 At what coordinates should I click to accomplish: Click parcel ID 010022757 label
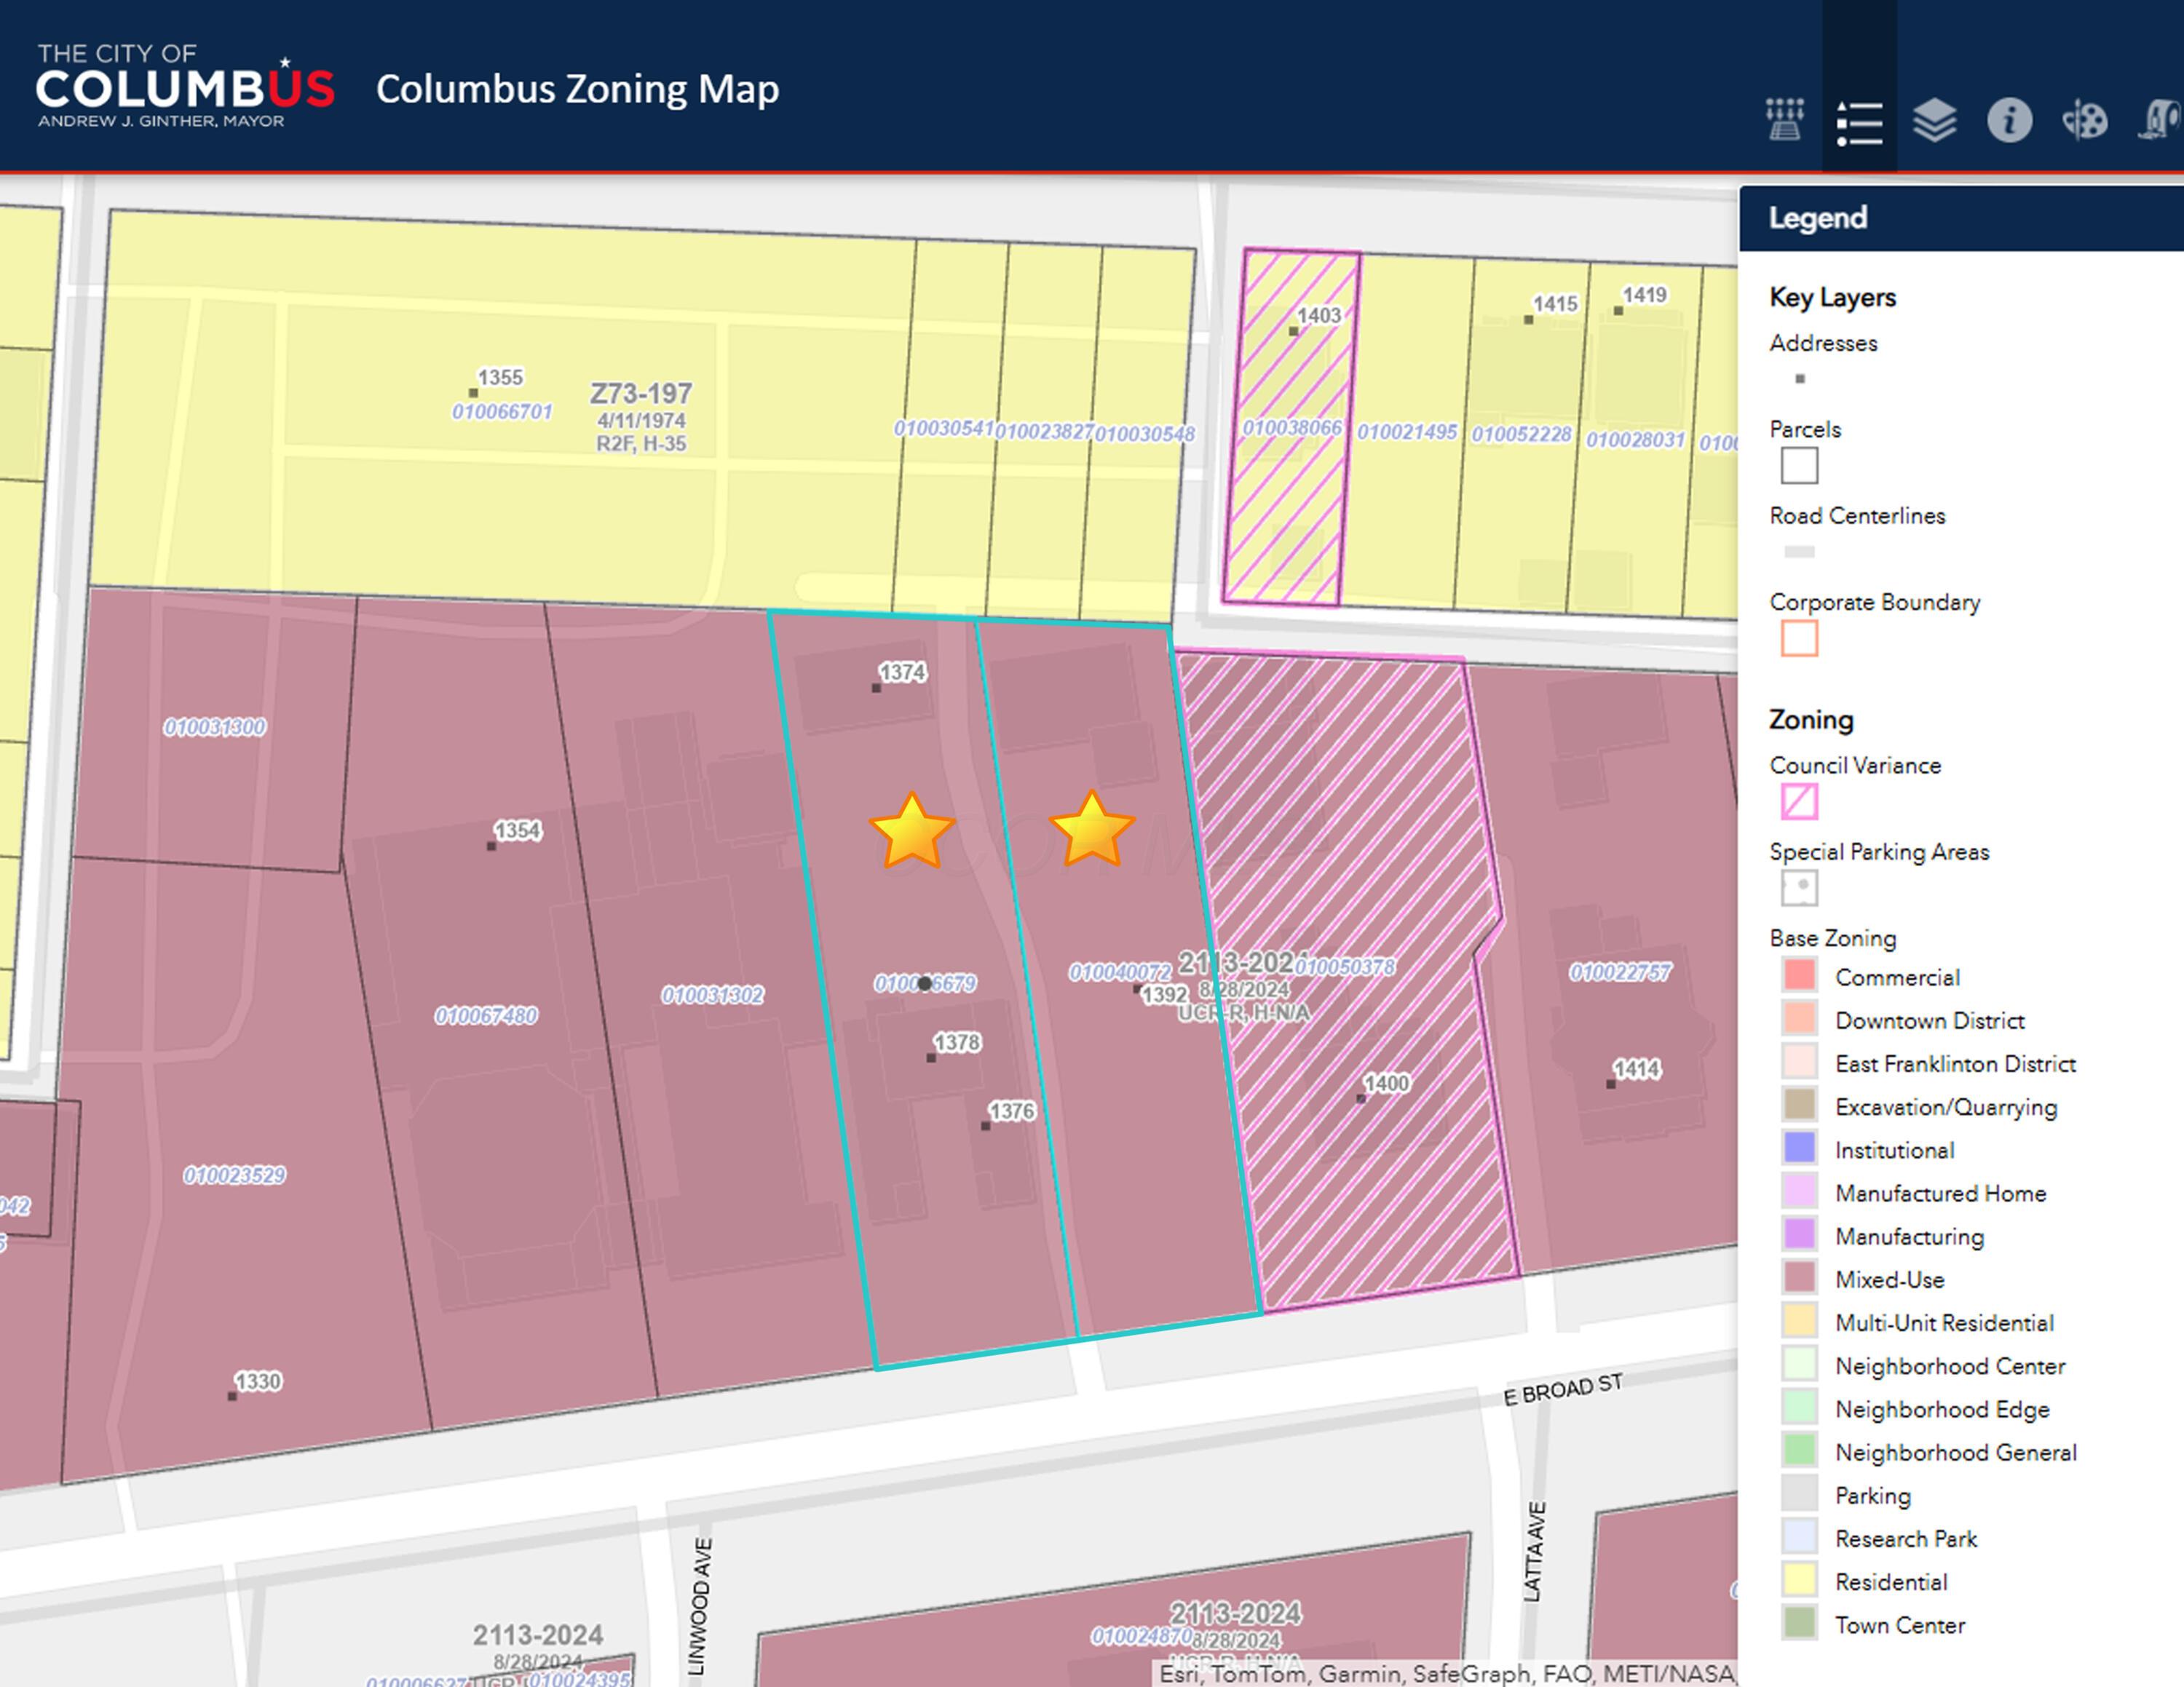pyautogui.click(x=1620, y=972)
